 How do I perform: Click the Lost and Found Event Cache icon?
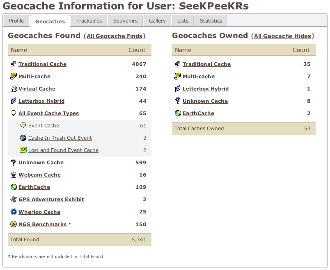coord(23,150)
